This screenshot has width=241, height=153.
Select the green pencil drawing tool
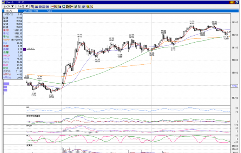tap(76, 7)
